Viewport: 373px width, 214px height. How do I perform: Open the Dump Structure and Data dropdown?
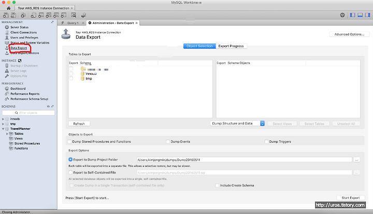pos(237,124)
